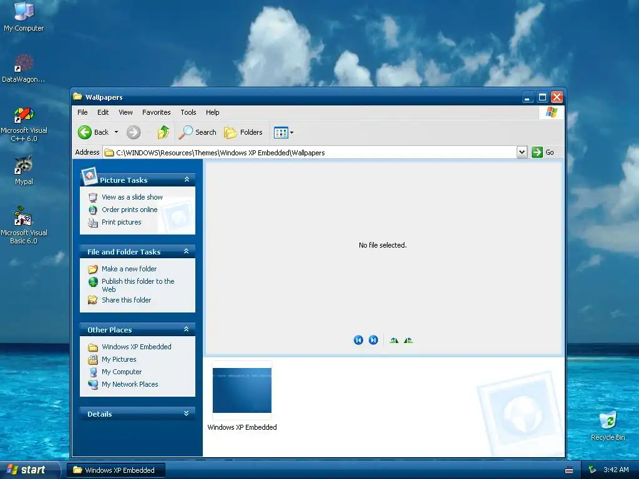The width and height of the screenshot is (639, 479).
Task: Click the Publish to Web globe icon
Action: pyautogui.click(x=93, y=281)
